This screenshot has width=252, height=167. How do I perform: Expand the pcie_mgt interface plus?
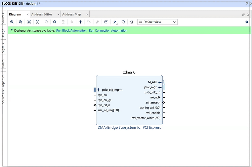[160, 87]
